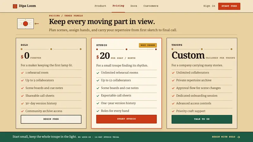The image size is (253, 142).
Task: Click checkmark beside Roles for every hand
Action: [98, 111]
